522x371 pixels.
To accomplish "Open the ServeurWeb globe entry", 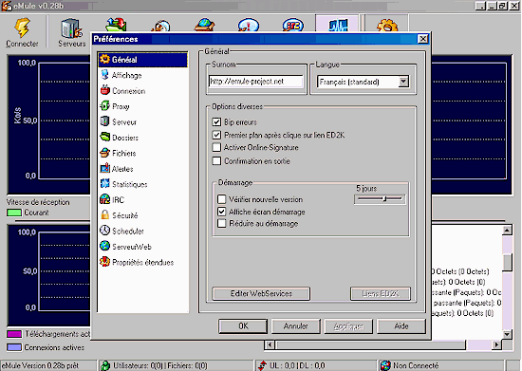I will click(125, 246).
